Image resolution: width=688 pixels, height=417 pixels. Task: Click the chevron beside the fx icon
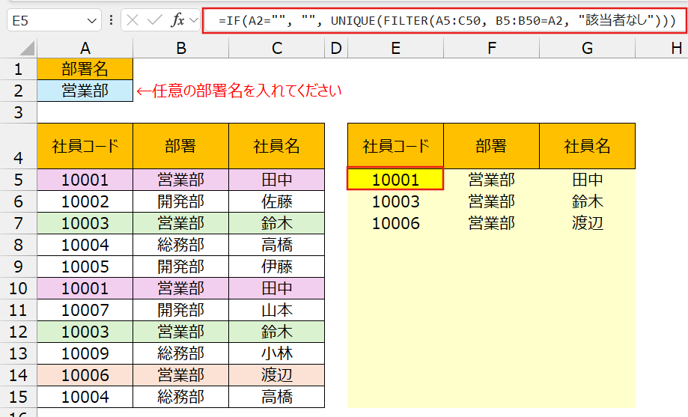(194, 21)
